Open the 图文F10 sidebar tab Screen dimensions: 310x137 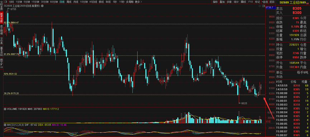[x=1, y=63]
